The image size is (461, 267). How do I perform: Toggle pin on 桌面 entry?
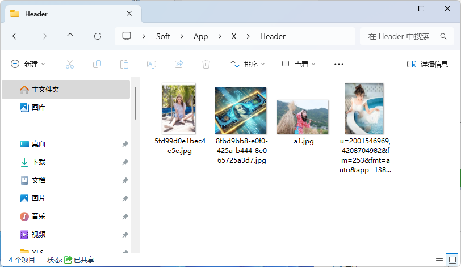tap(125, 144)
